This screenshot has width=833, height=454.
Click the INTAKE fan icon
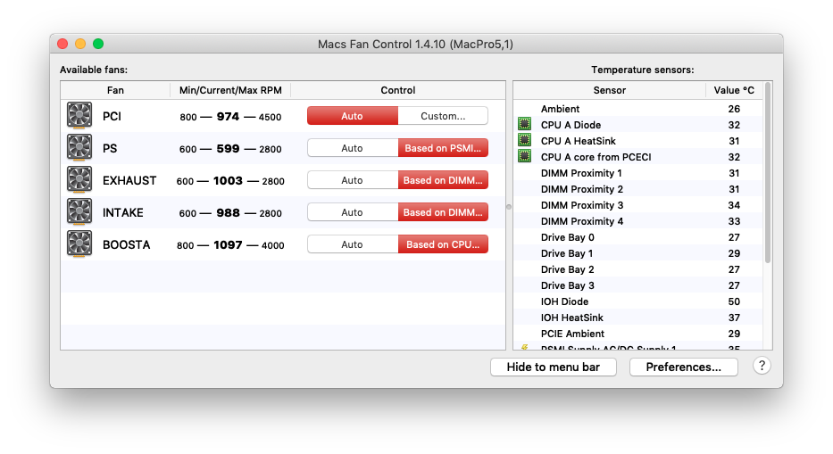pyautogui.click(x=79, y=211)
